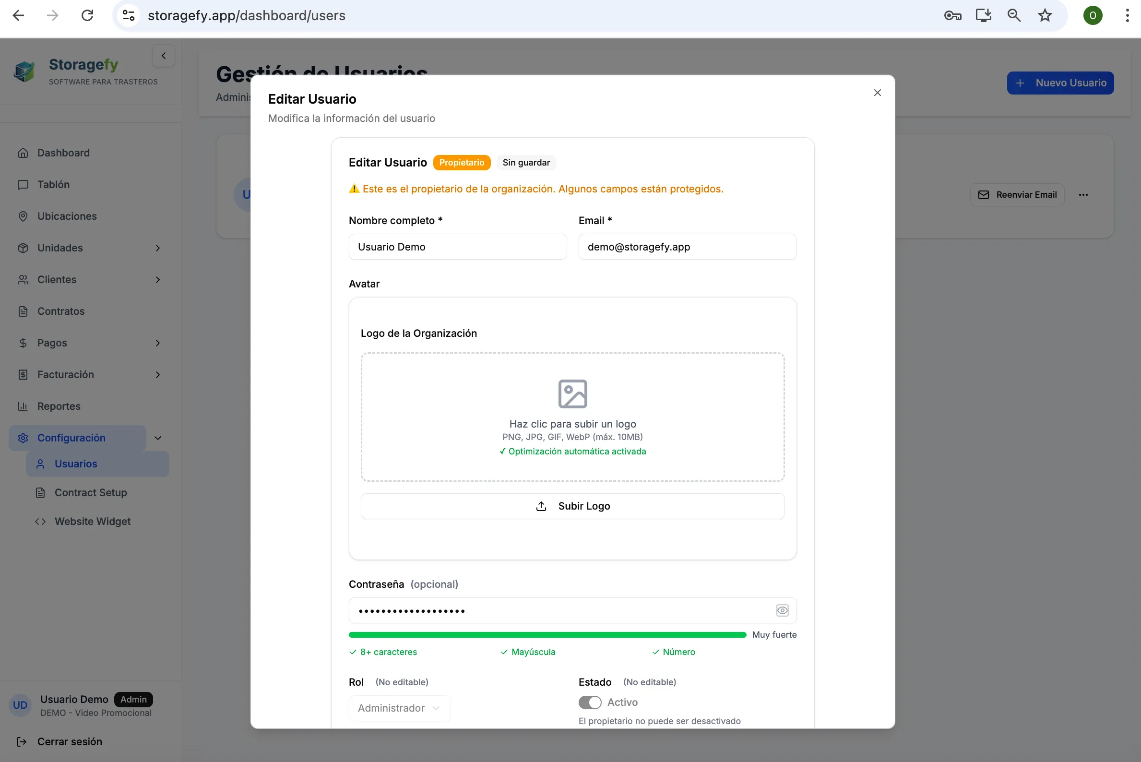Screen dimensions: 1141x762
Task: Click the image placeholder icon in logo dropzone
Action: [572, 393]
